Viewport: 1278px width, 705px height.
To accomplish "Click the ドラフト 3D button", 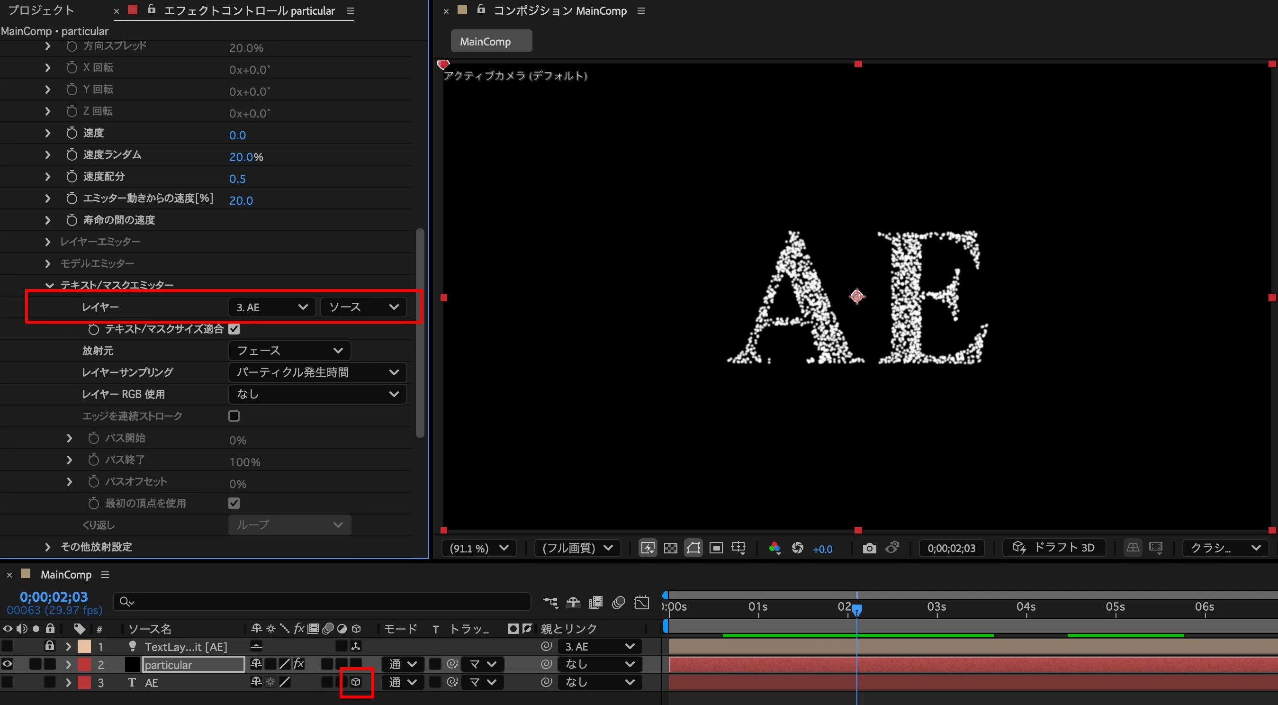I will 1054,547.
